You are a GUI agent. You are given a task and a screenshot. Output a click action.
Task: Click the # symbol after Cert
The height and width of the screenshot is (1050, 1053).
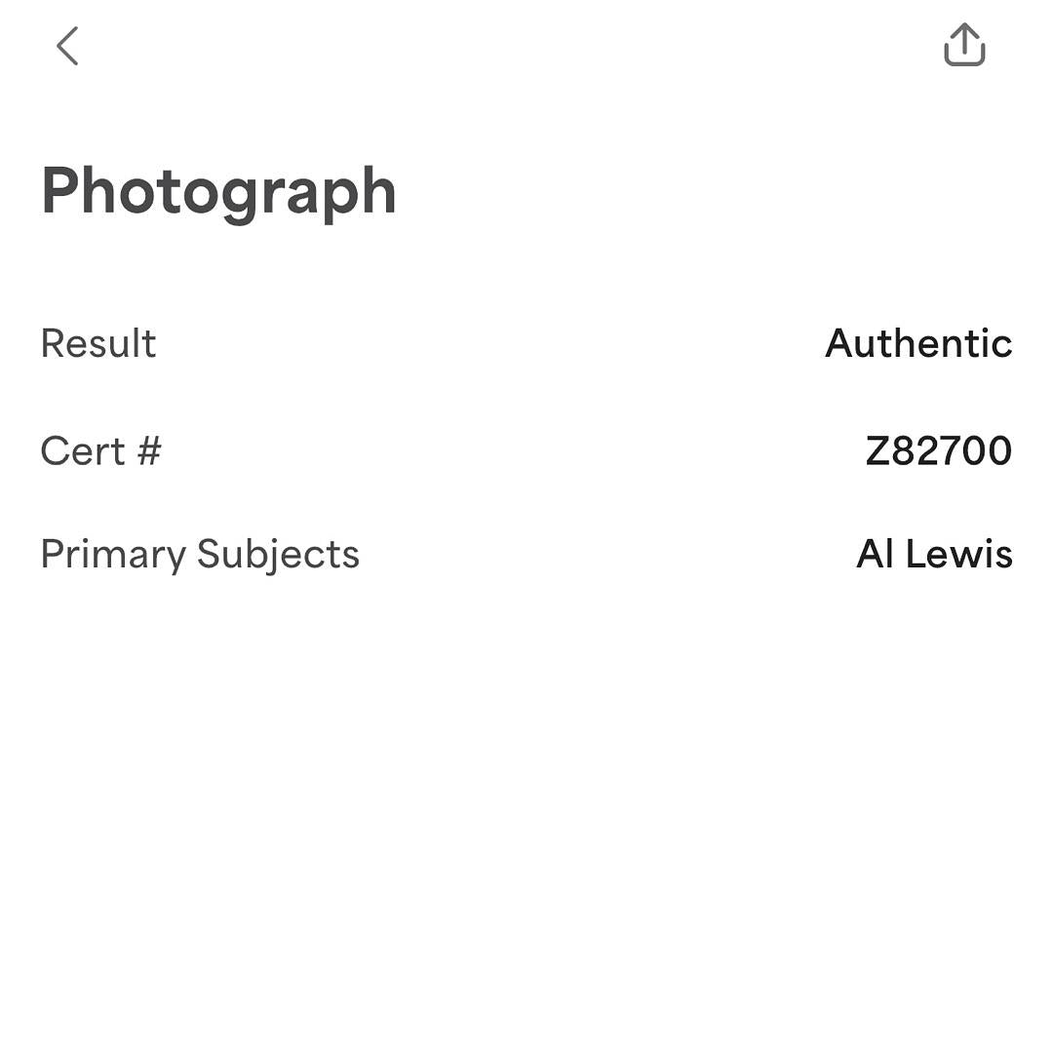pyautogui.click(x=148, y=450)
